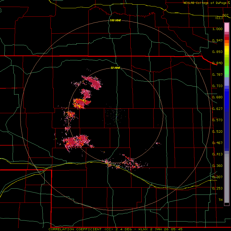
Task: Click the TH threshold legend label
Action: pyautogui.click(x=220, y=200)
